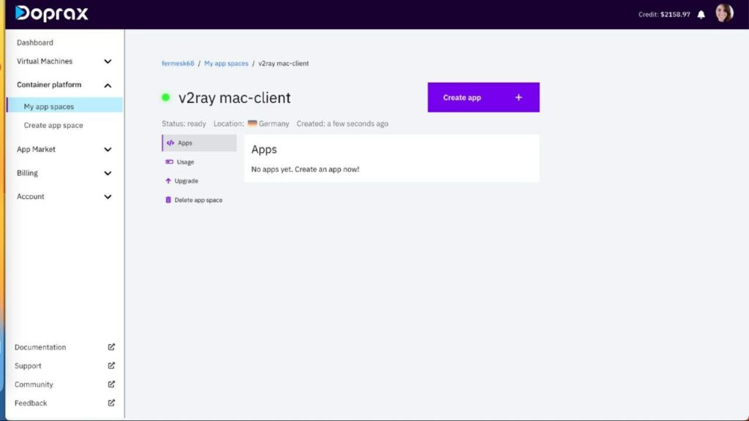749x421 pixels.
Task: Click the No apps yet message
Action: tap(305, 169)
